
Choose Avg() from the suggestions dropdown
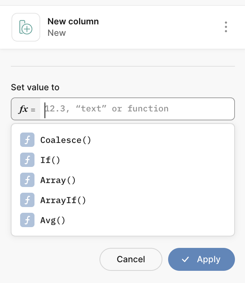click(123, 220)
